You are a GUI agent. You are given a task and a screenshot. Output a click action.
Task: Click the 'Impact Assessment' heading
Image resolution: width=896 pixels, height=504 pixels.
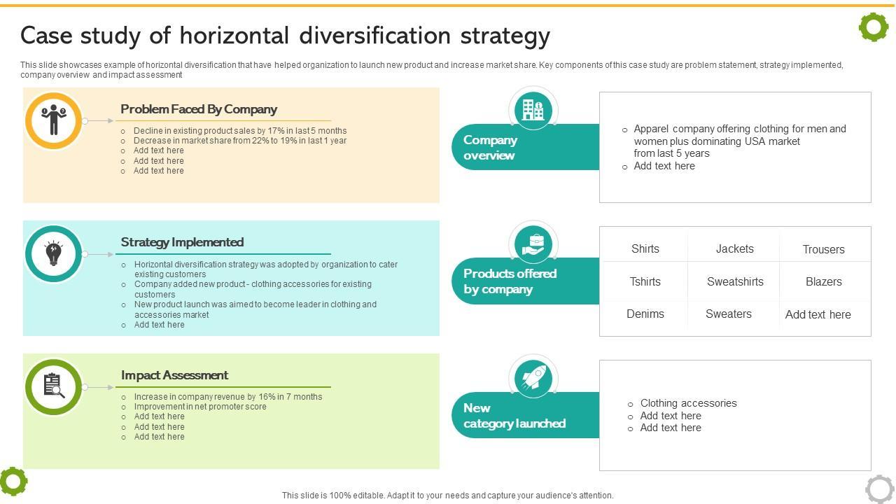tap(174, 375)
